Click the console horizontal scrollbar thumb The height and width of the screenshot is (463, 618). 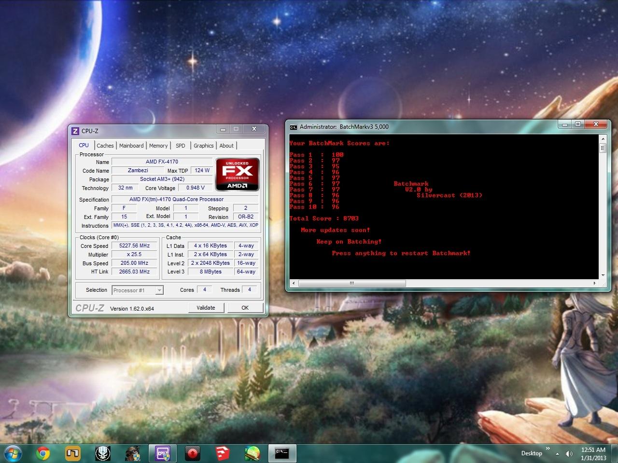(351, 283)
